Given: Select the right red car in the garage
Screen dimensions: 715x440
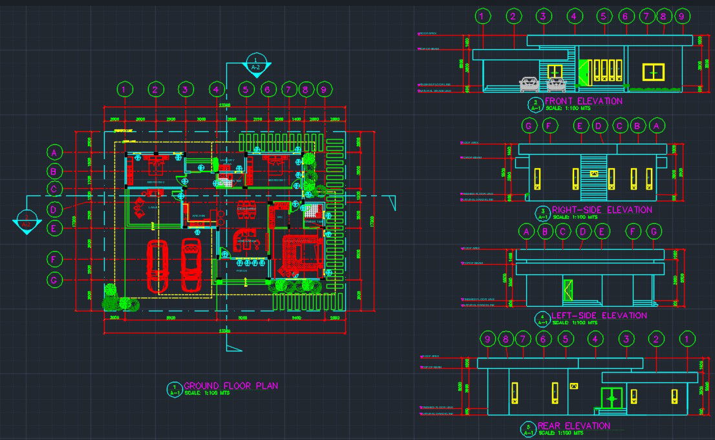Looking at the screenshot, I should click(x=190, y=264).
